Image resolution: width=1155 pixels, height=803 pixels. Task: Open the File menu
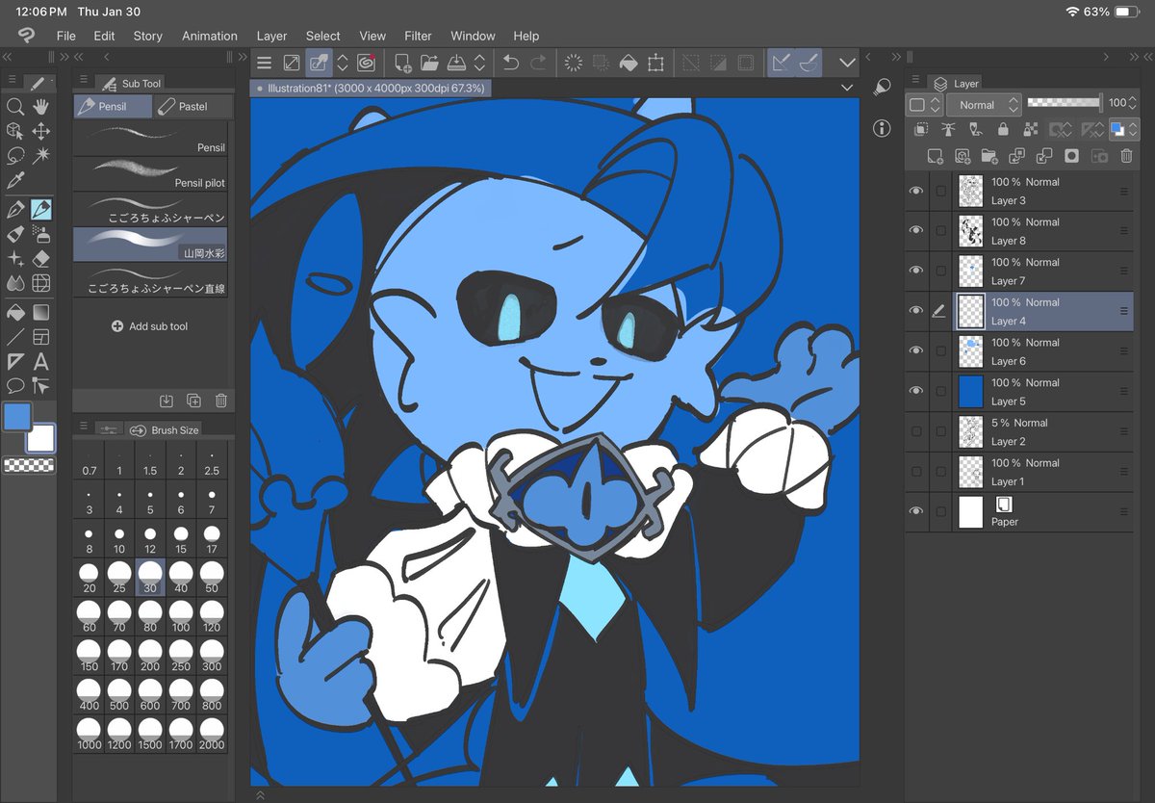point(65,36)
